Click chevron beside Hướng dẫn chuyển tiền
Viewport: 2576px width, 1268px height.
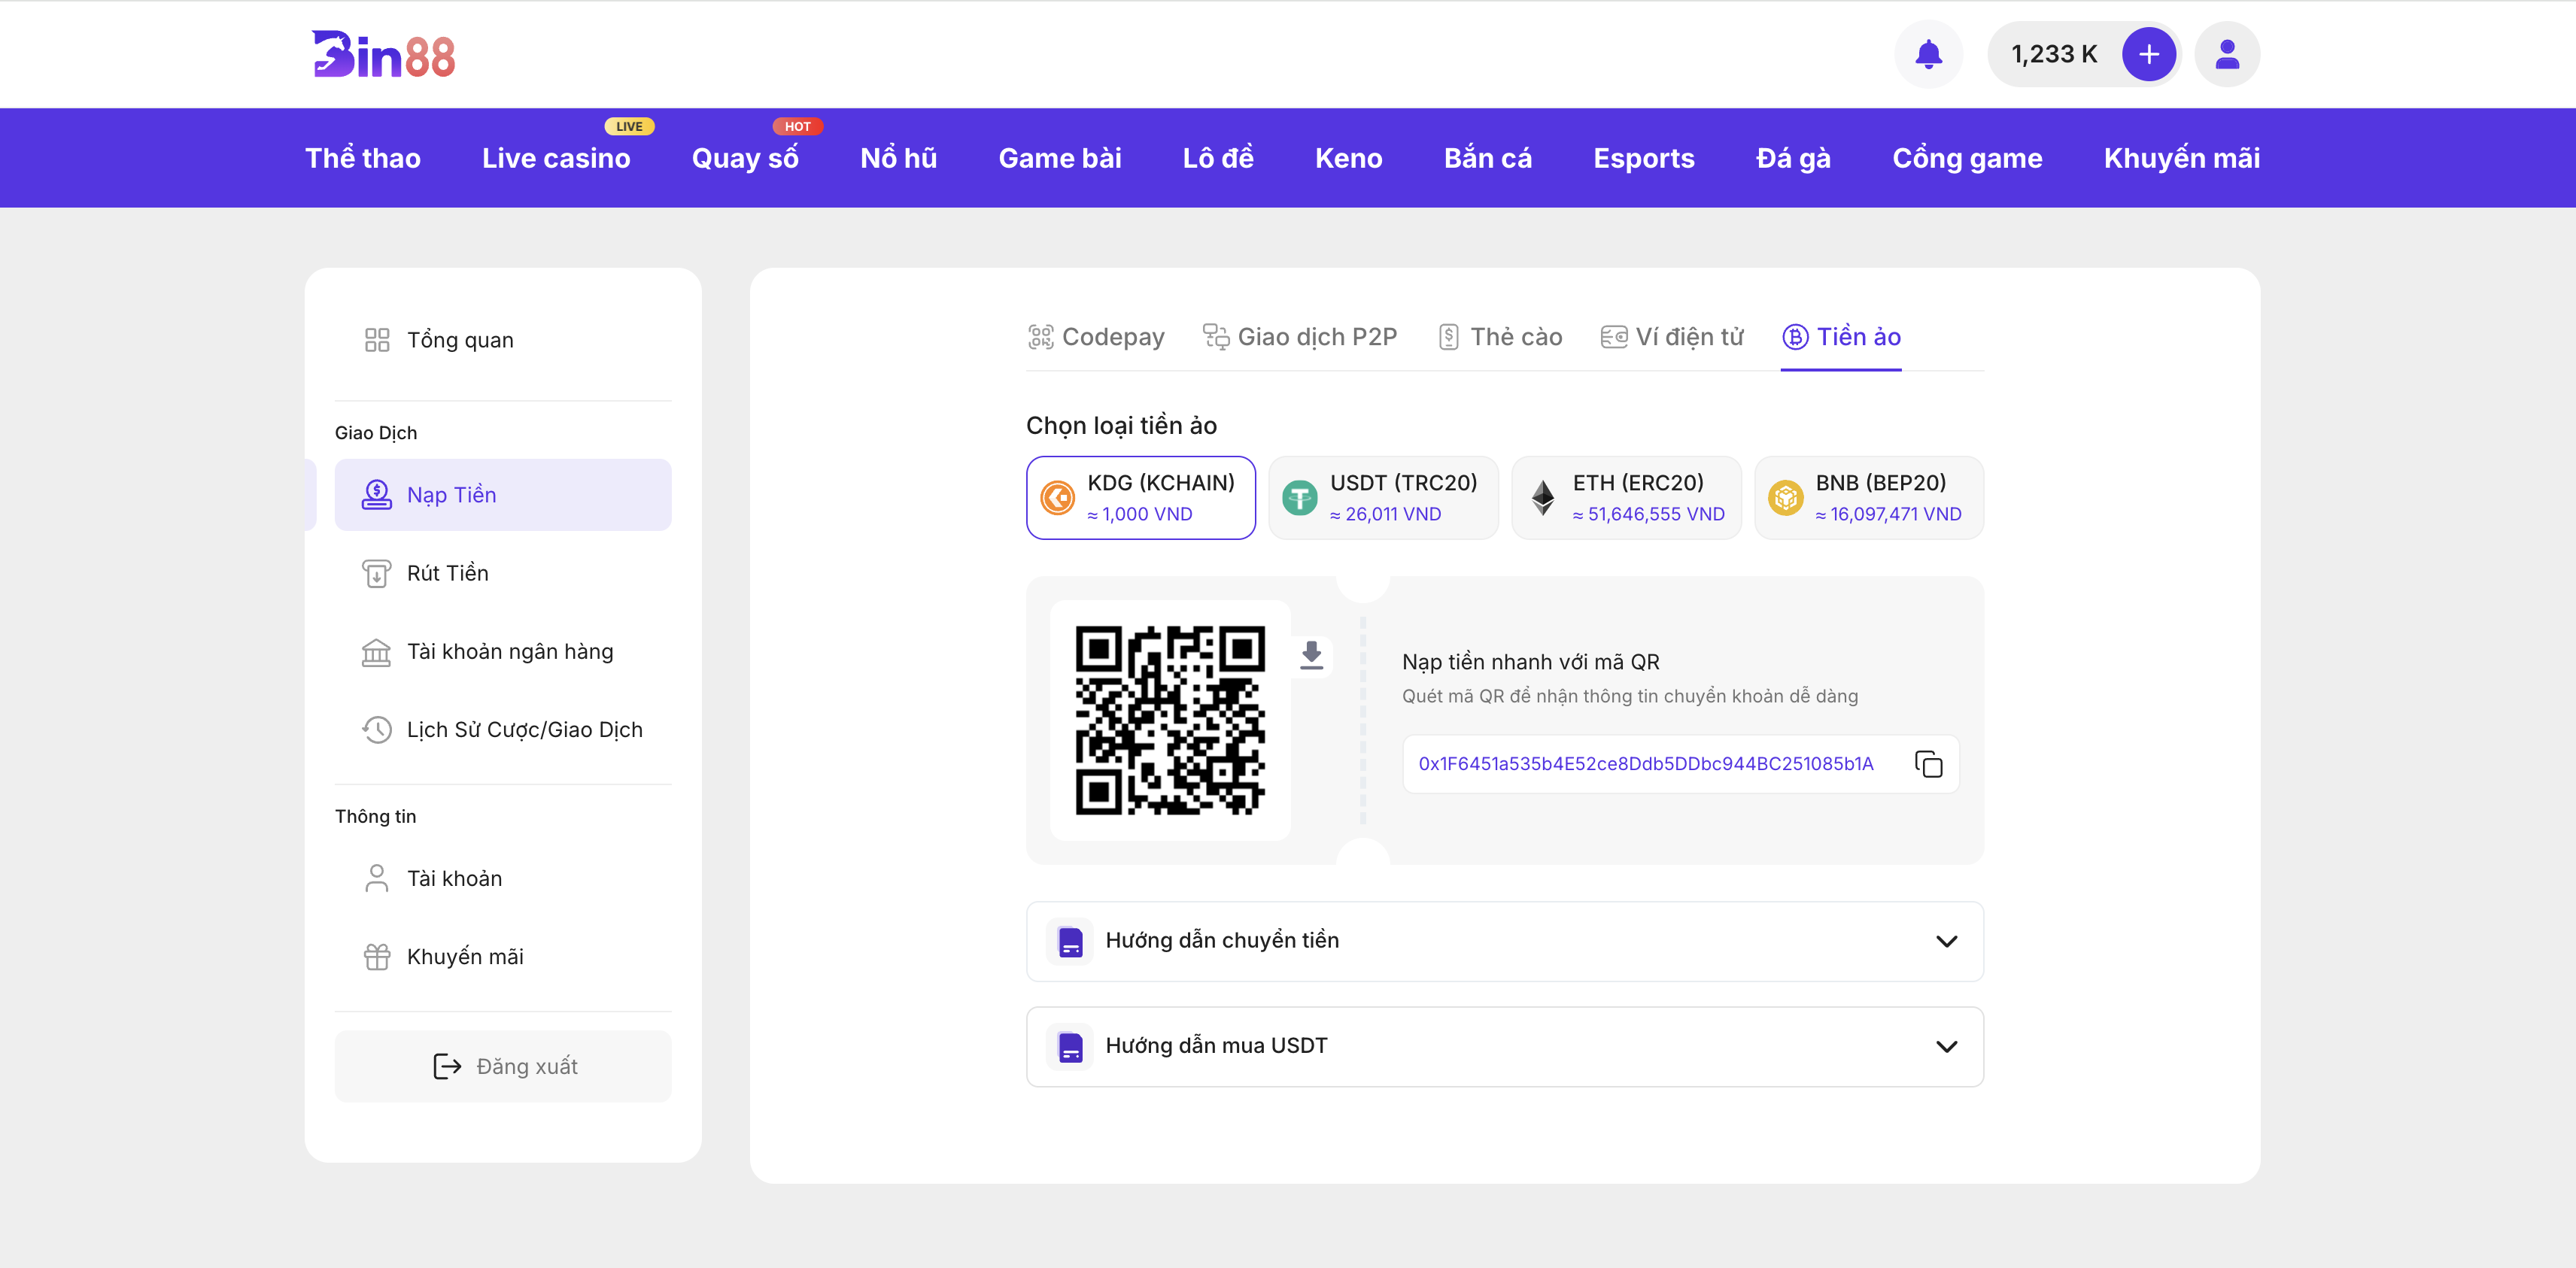coord(1946,941)
